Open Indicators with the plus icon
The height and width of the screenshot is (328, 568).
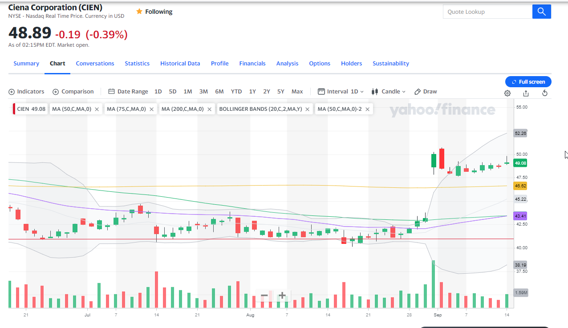click(x=12, y=92)
